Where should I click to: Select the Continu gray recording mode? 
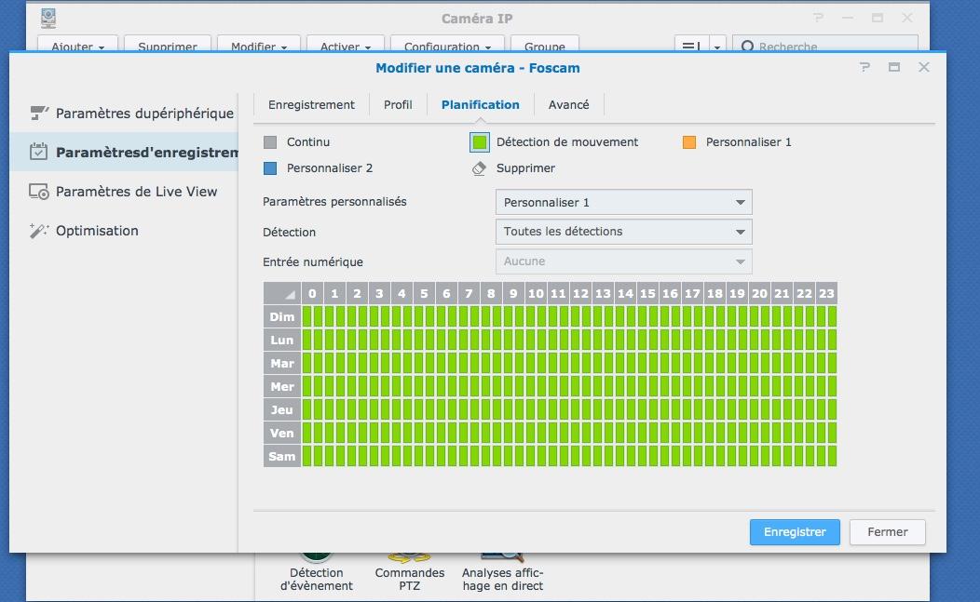(270, 142)
